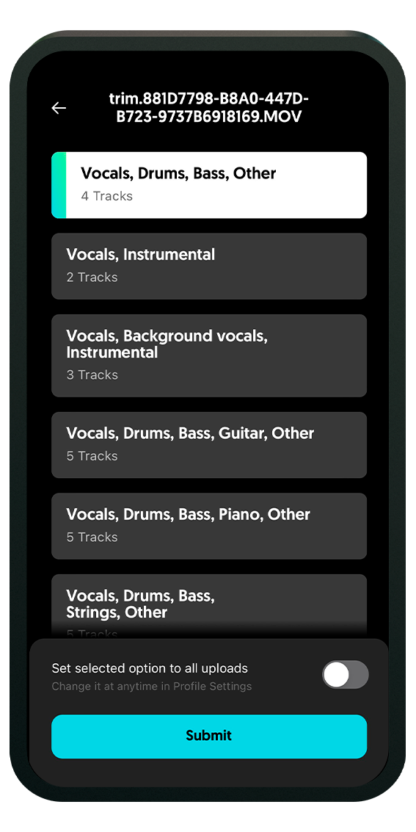
Task: Select Vocals, Drums, Bass, Strings, Other
Action: pos(209,607)
